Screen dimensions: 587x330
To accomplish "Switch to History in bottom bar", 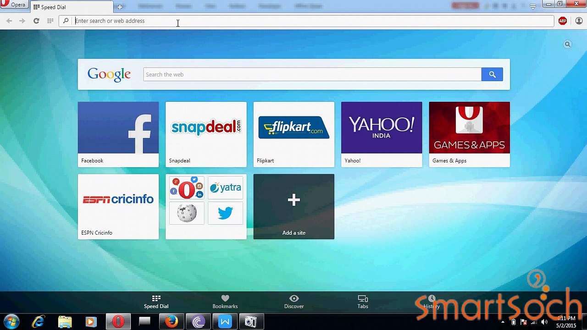I will [432, 302].
